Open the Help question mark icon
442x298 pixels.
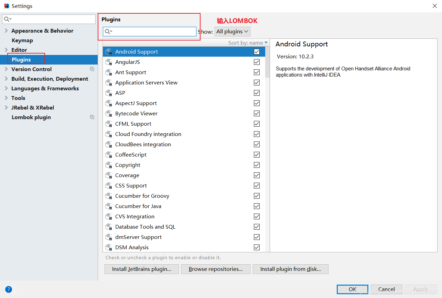[9, 289]
